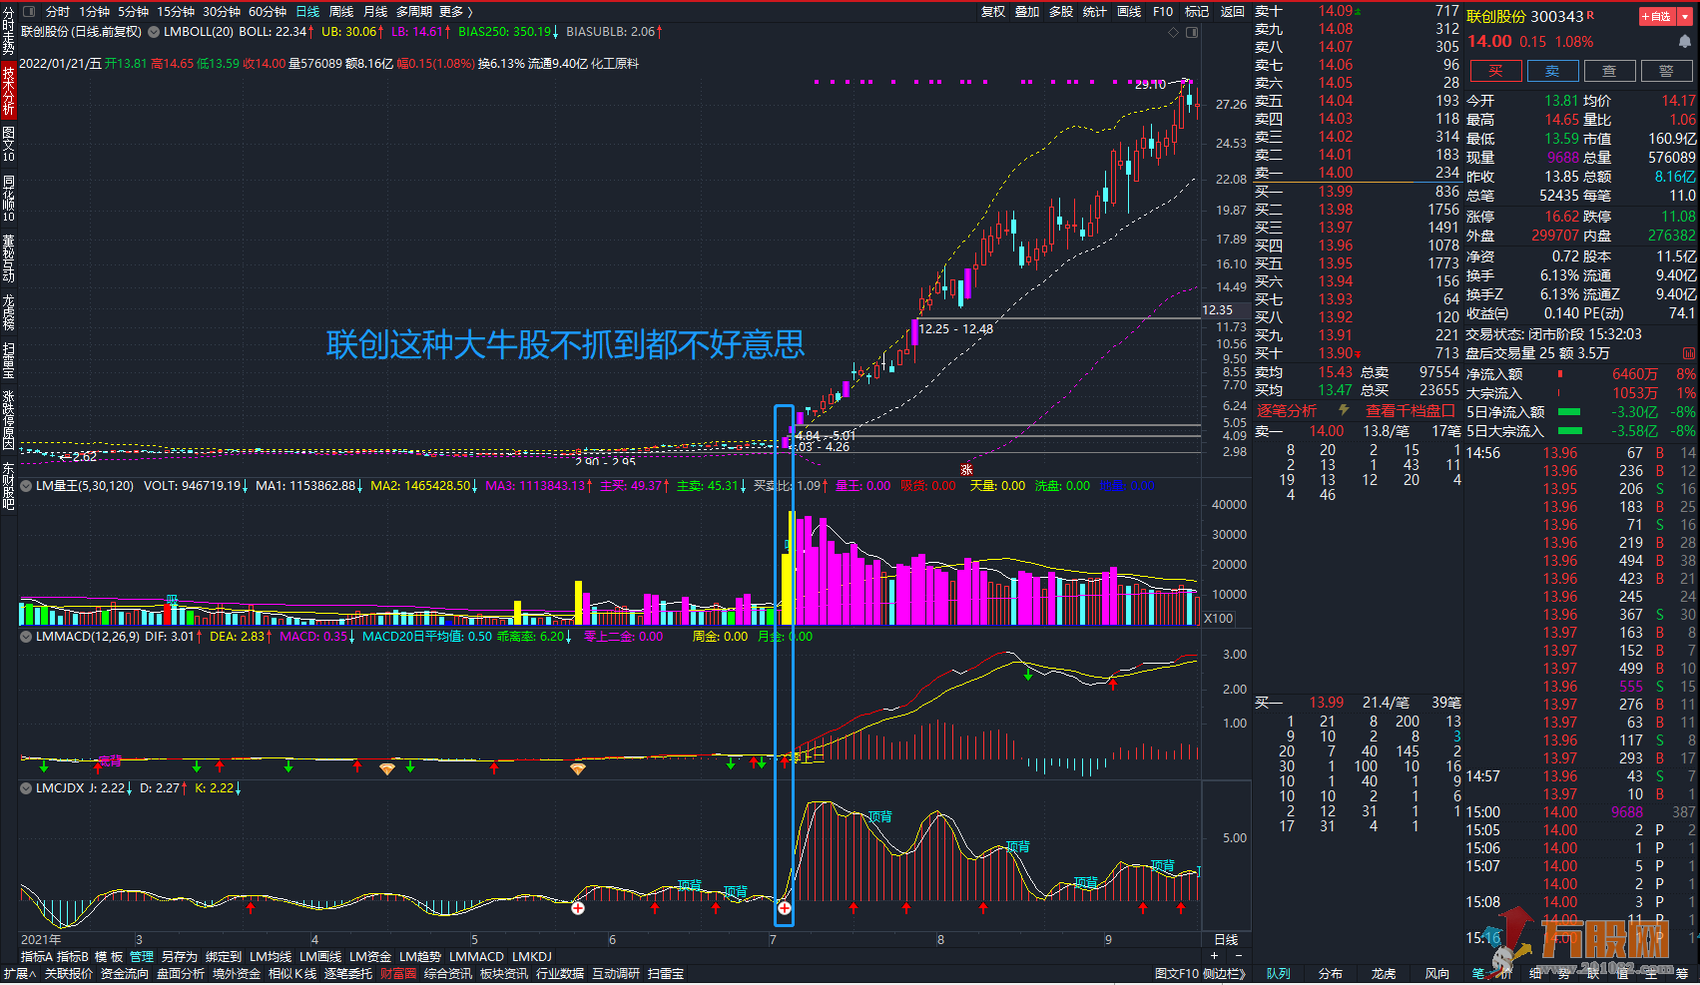Switch to 60分钟 period

268,12
